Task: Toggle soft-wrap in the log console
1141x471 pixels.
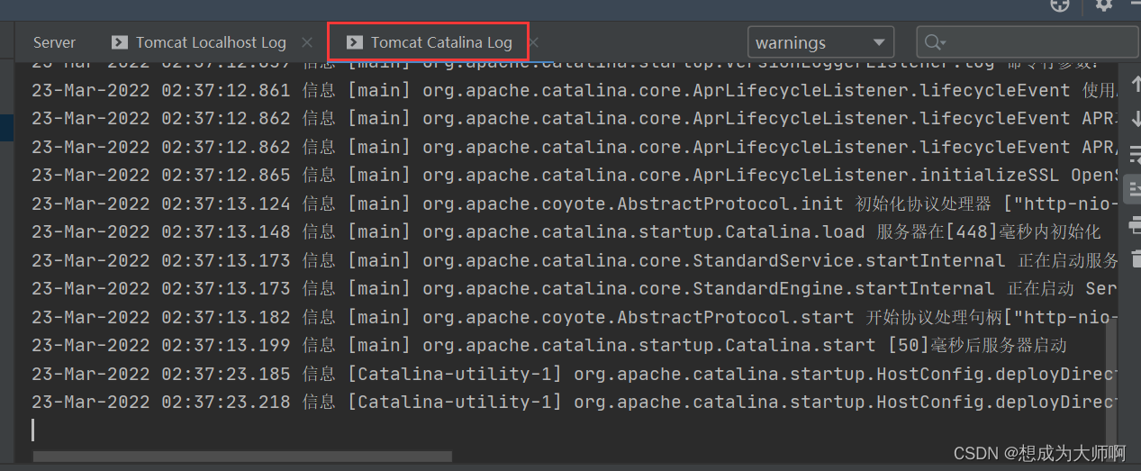Action: click(1134, 154)
